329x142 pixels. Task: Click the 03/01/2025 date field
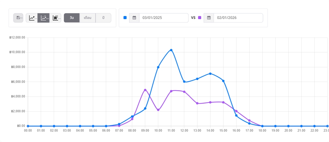(x=163, y=18)
